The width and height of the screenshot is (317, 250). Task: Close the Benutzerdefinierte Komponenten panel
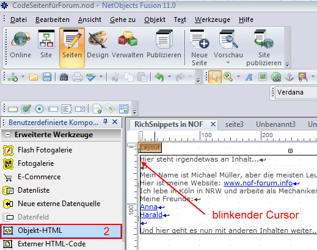click(115, 122)
